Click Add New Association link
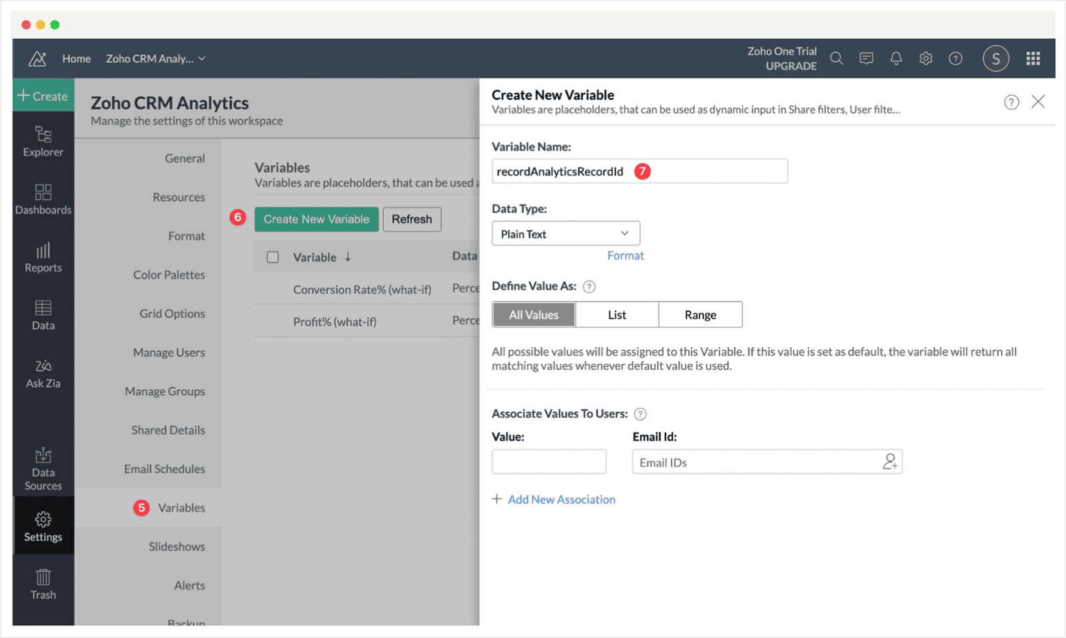Image resolution: width=1066 pixels, height=638 pixels. (562, 499)
